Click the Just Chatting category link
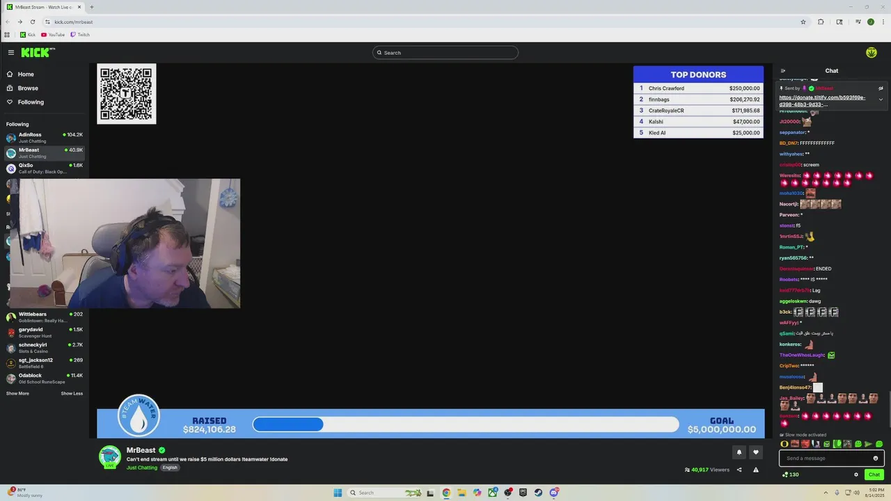The height and width of the screenshot is (501, 891). tap(142, 468)
